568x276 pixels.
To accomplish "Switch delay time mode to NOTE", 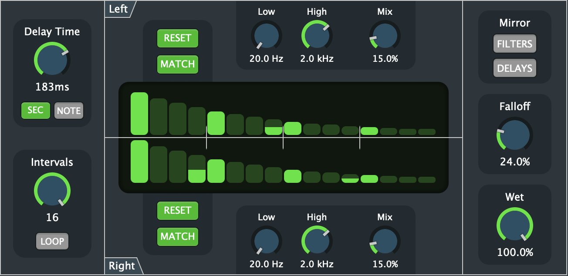I will coord(69,111).
